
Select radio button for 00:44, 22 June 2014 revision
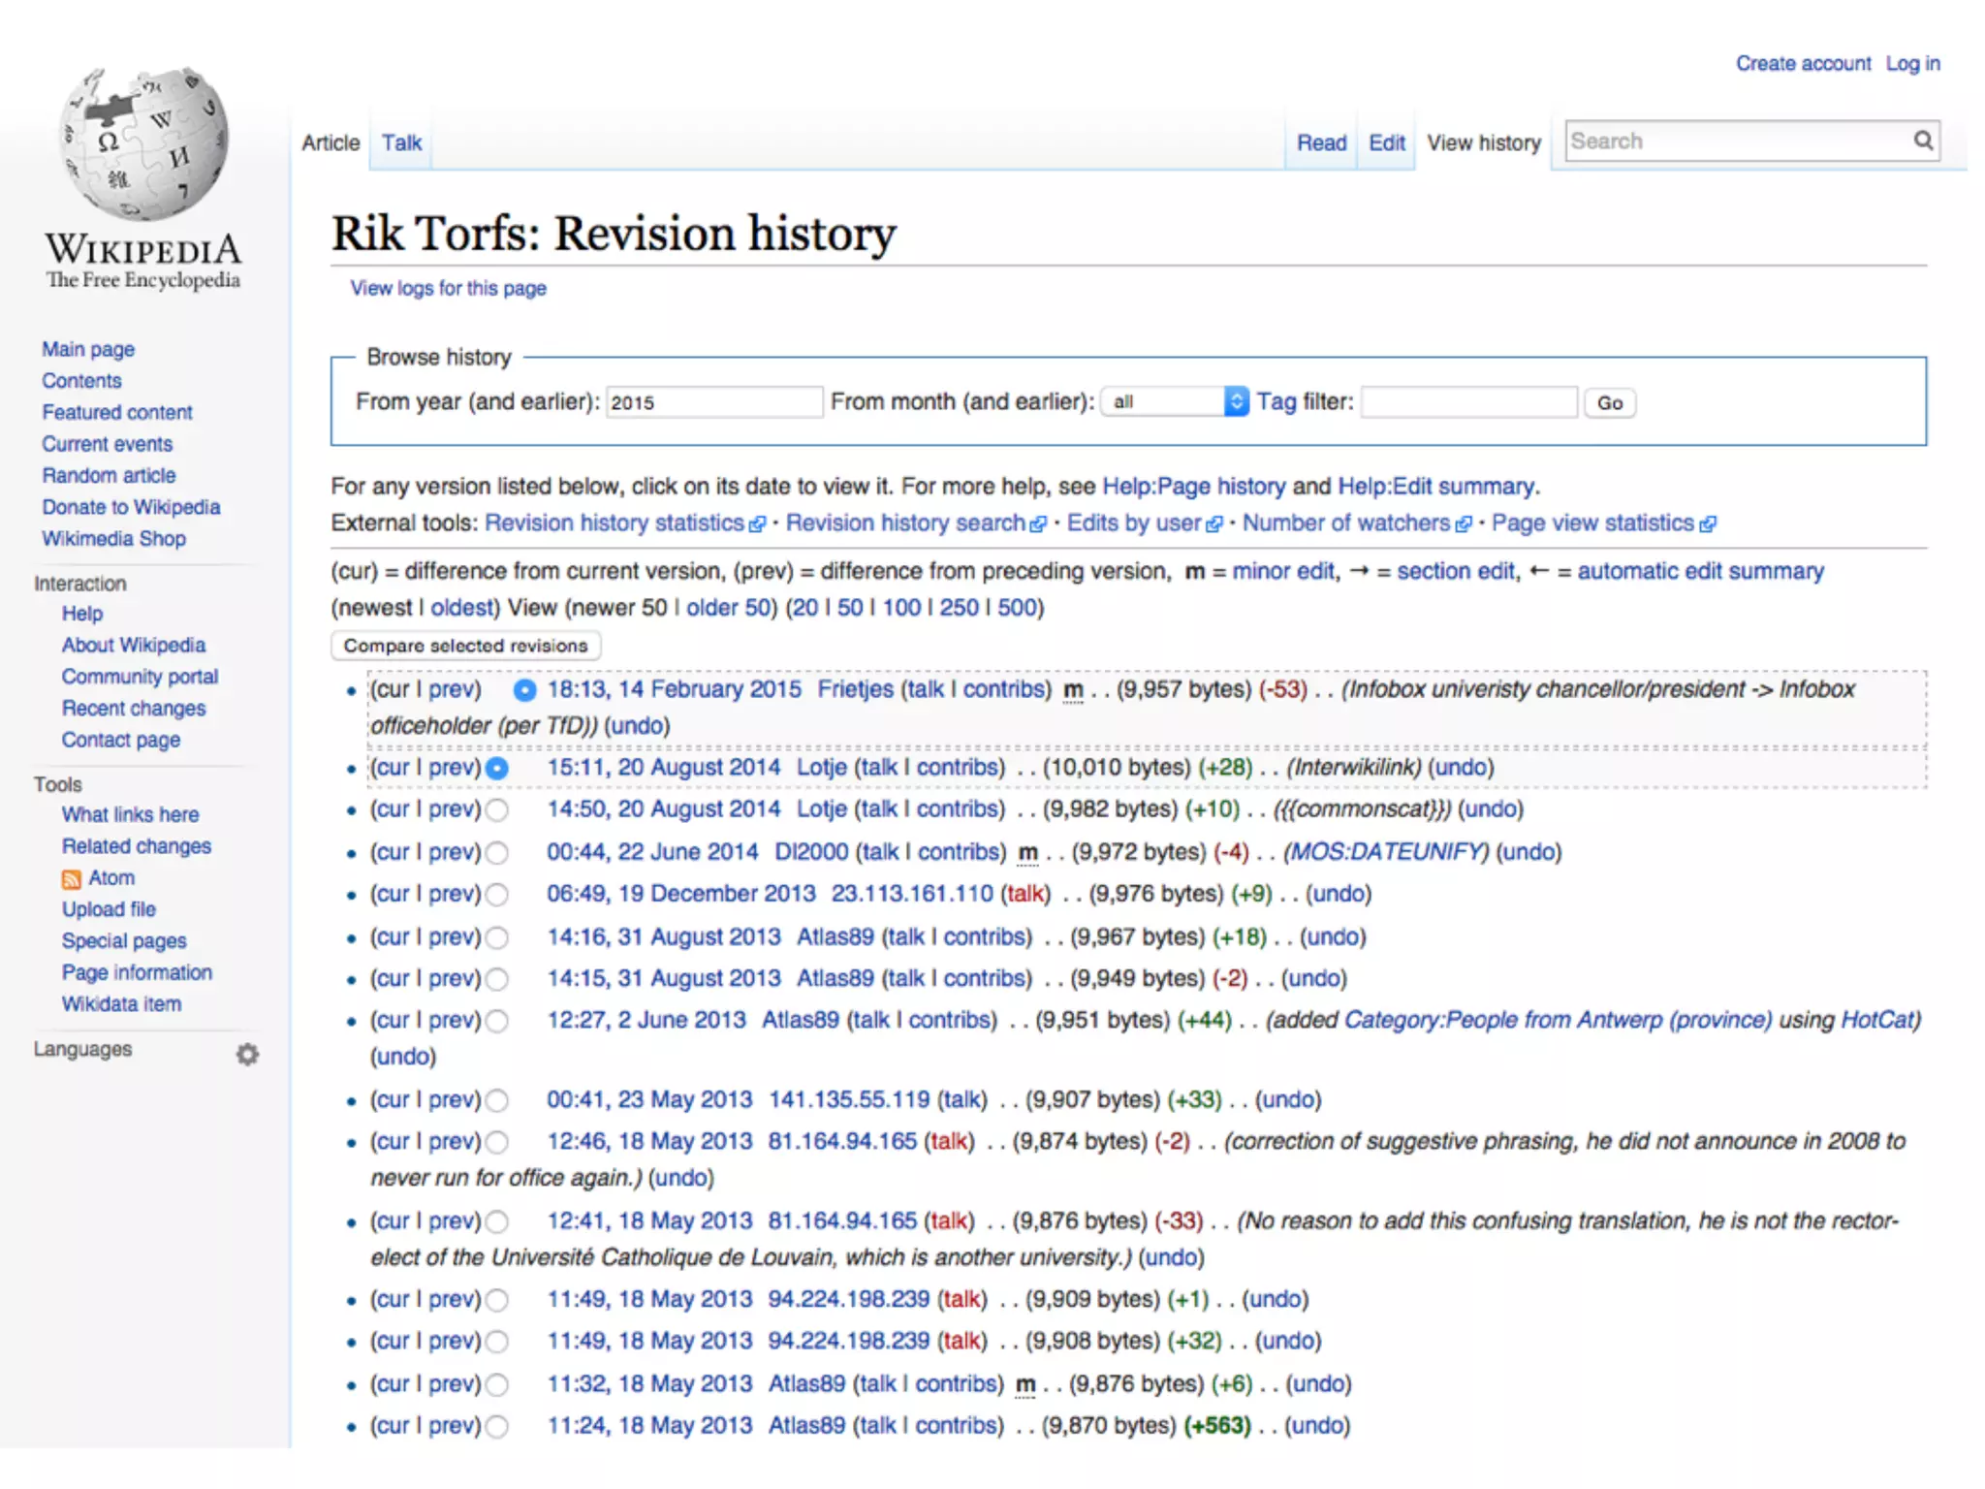(497, 853)
